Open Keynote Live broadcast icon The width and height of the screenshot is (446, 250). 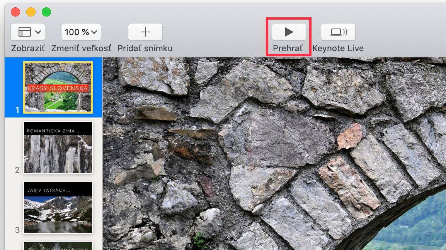pos(338,32)
